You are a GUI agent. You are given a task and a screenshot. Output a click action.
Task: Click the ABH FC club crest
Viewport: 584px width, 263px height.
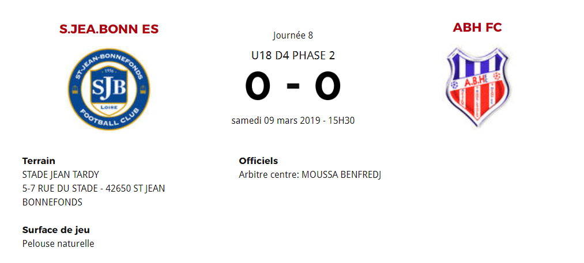coord(477,87)
